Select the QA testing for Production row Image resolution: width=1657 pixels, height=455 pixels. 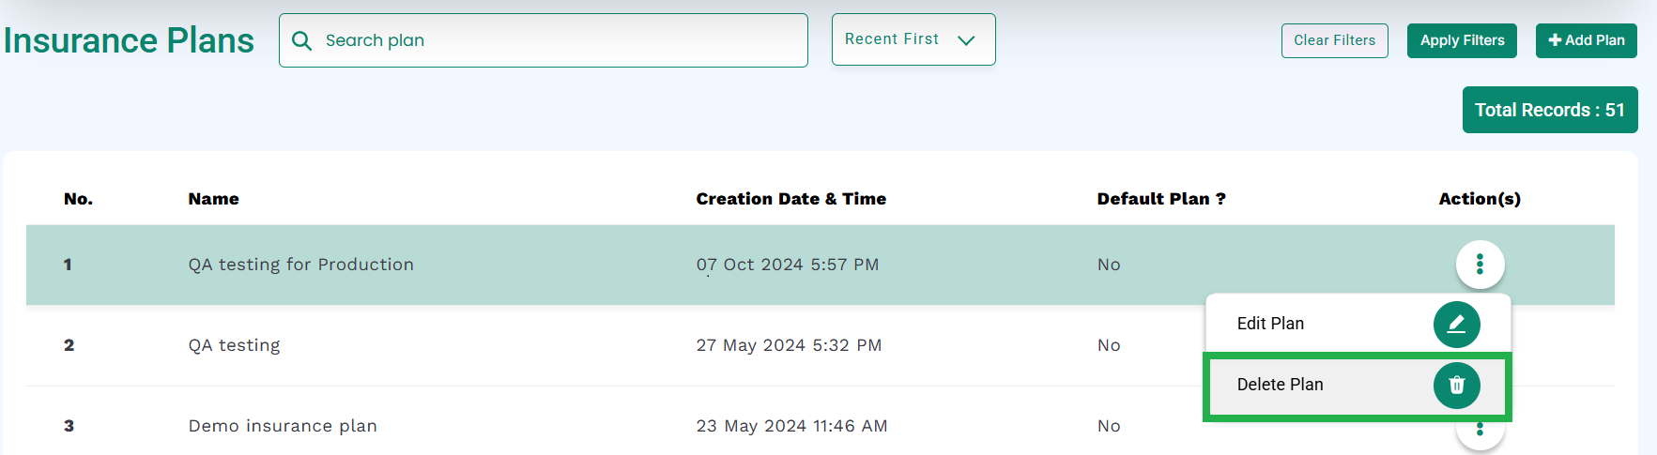[820, 265]
